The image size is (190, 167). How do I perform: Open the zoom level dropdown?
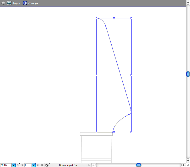(x=13, y=165)
